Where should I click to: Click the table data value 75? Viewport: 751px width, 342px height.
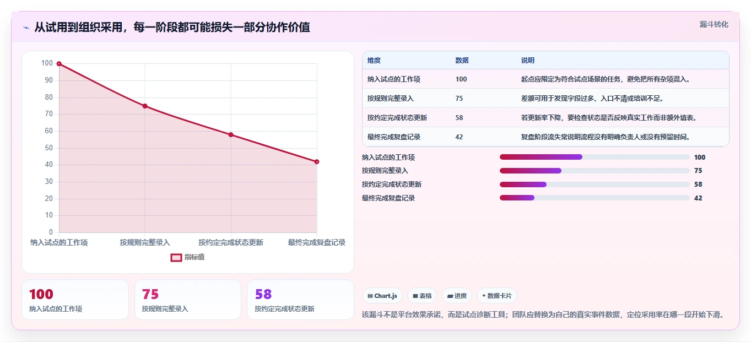460,99
